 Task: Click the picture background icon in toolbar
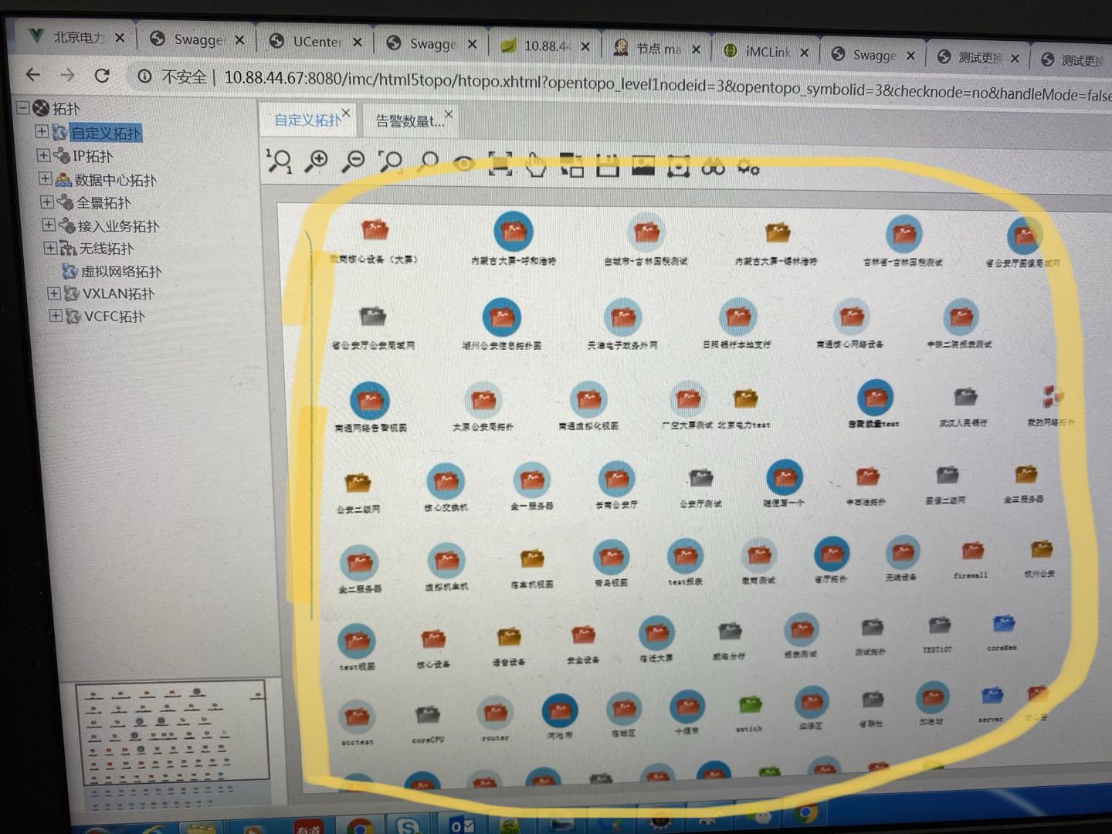642,165
